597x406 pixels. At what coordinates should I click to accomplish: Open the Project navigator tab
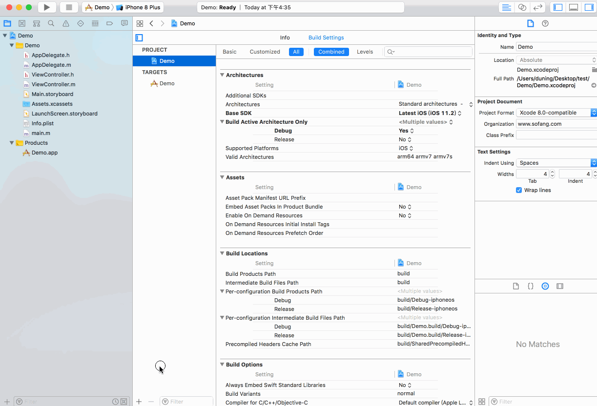coord(7,23)
